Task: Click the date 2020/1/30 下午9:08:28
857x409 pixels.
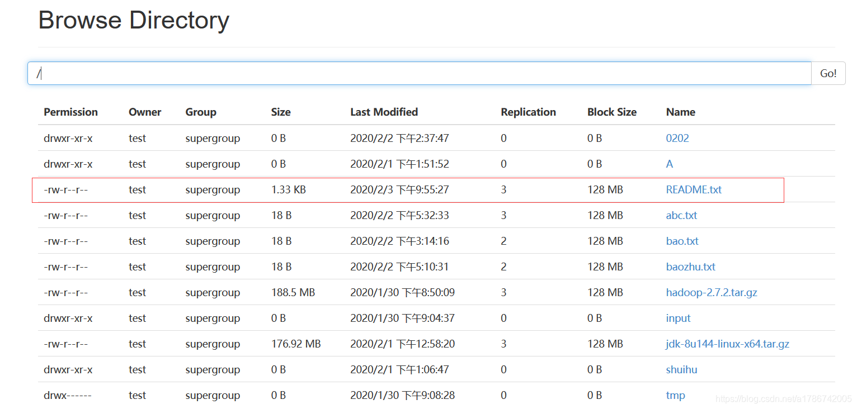Action: [402, 395]
